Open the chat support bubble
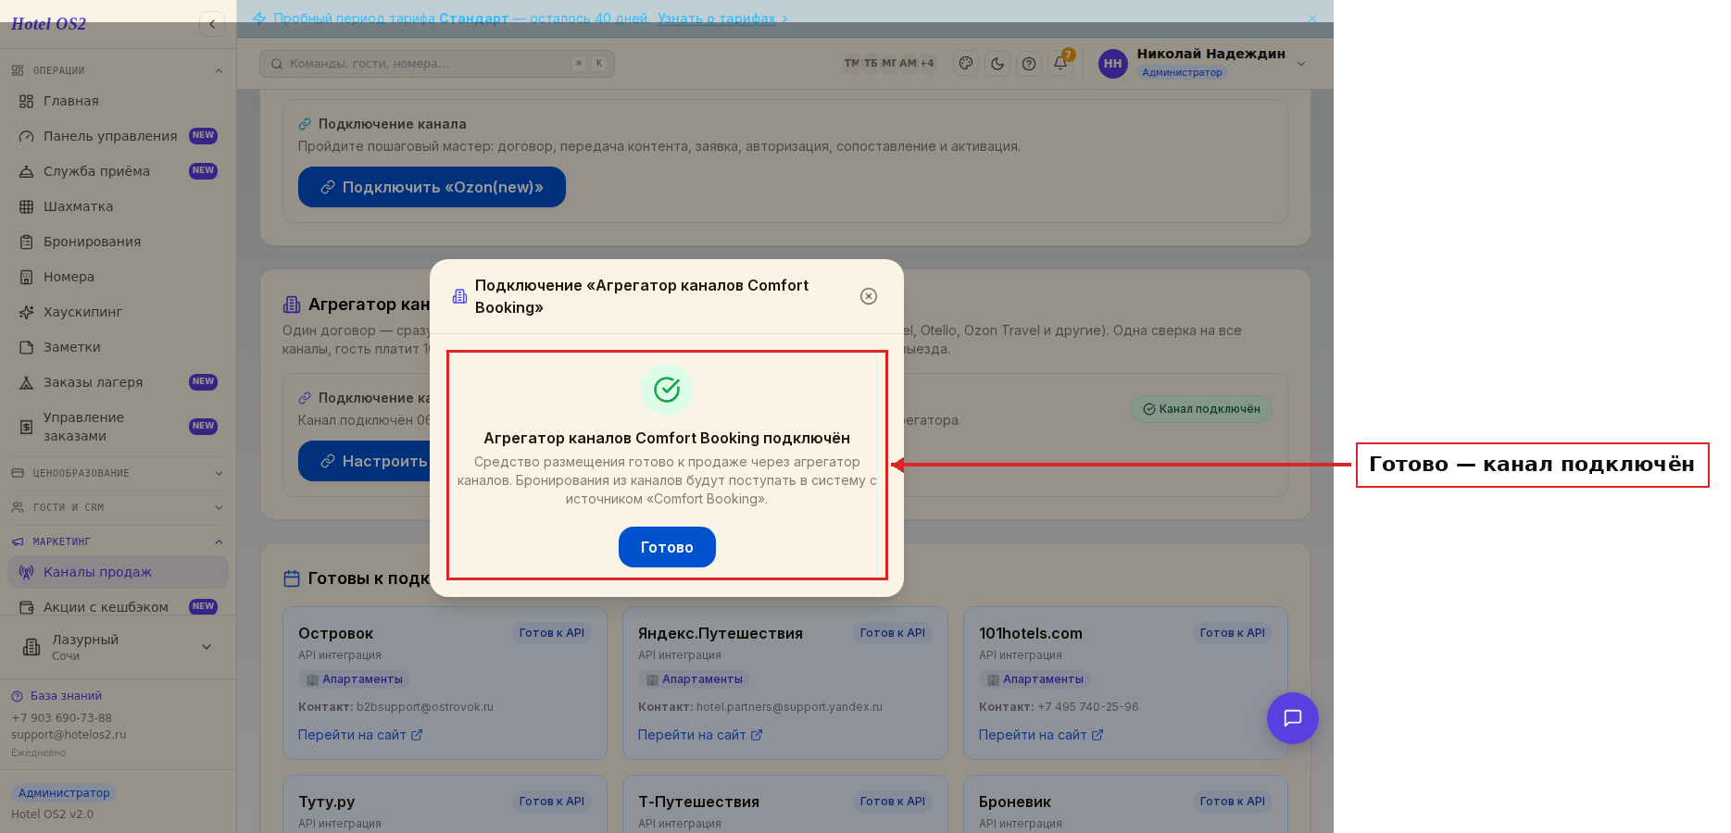Image resolution: width=1731 pixels, height=833 pixels. point(1293,718)
